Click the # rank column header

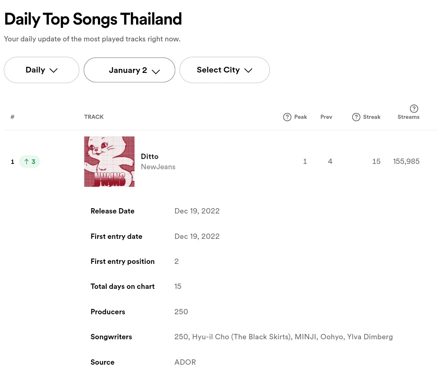pos(12,117)
